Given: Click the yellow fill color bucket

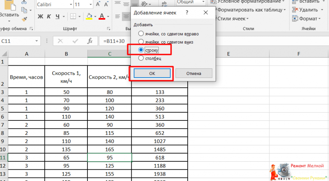Looking at the screenshot, I should coord(89,17).
